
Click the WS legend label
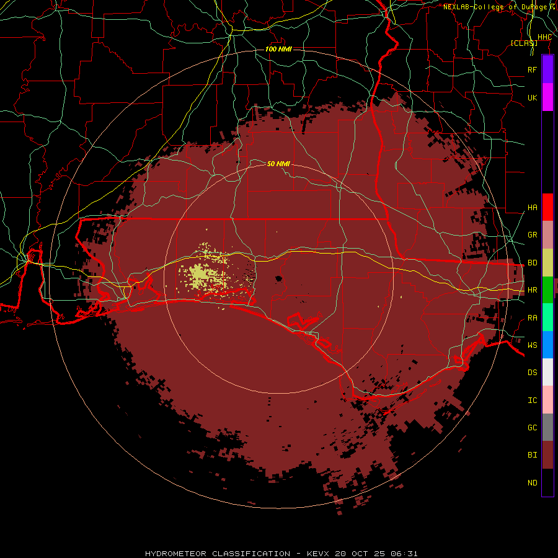click(533, 345)
